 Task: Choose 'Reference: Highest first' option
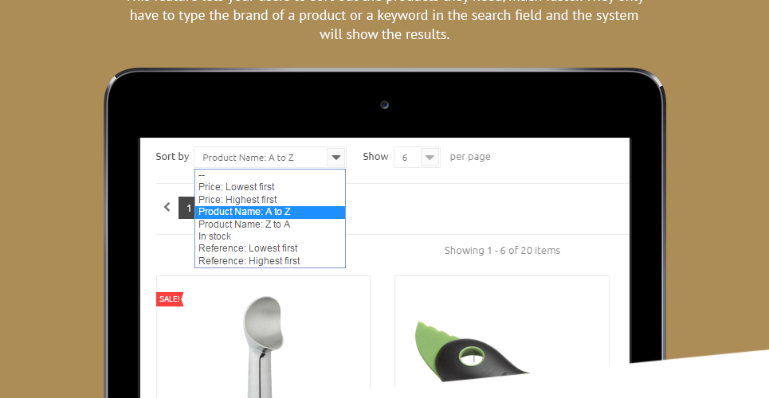(269, 261)
